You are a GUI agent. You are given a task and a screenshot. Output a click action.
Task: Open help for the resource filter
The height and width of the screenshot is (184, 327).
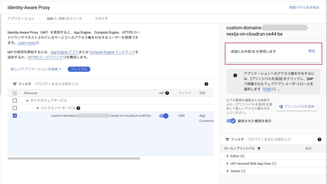[206, 84]
